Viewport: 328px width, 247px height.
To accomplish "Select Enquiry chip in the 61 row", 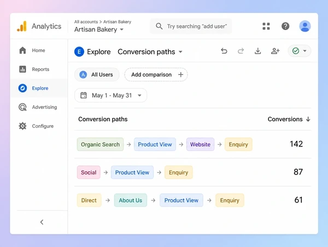I will point(230,200).
